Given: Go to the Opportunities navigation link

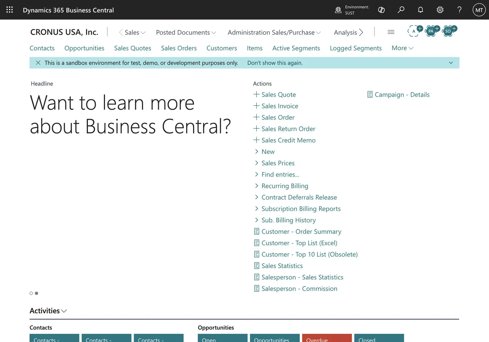Looking at the screenshot, I should tap(84, 48).
